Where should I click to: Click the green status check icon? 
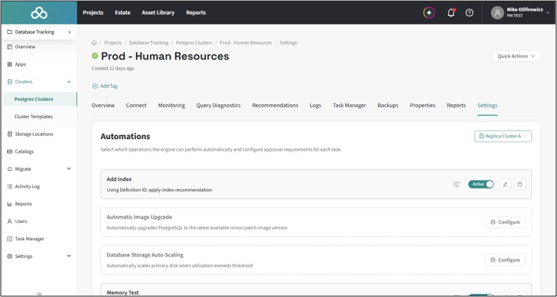[95, 56]
